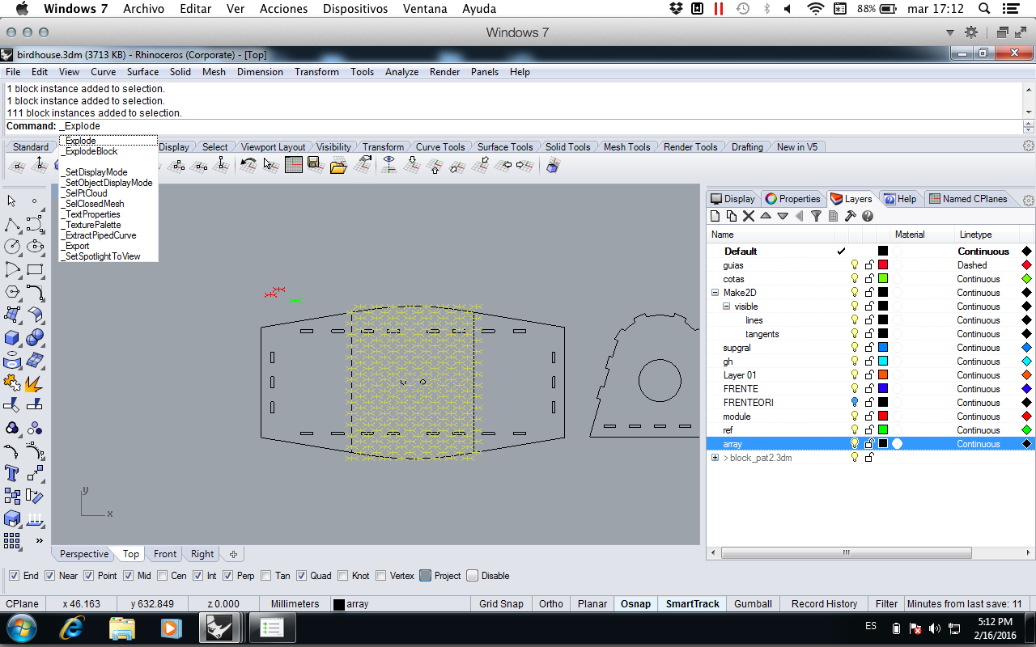The width and height of the screenshot is (1036, 647).
Task: Click the Set CPlane to View eye icon
Action: [x=389, y=165]
